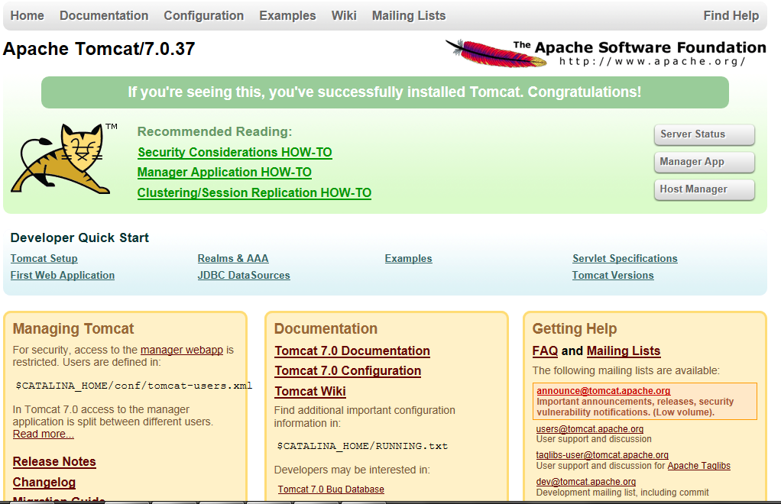The height and width of the screenshot is (504, 781).
Task: Follow the Tomcat Setup link
Action: [44, 259]
